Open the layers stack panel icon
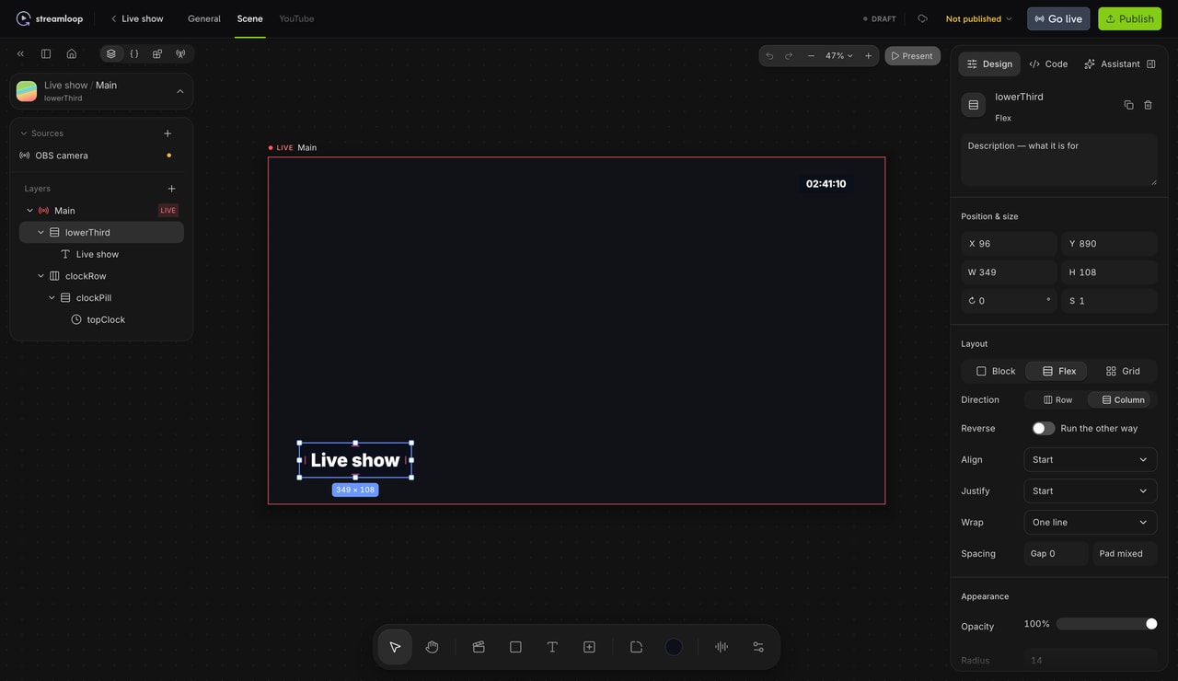1178x681 pixels. (111, 53)
